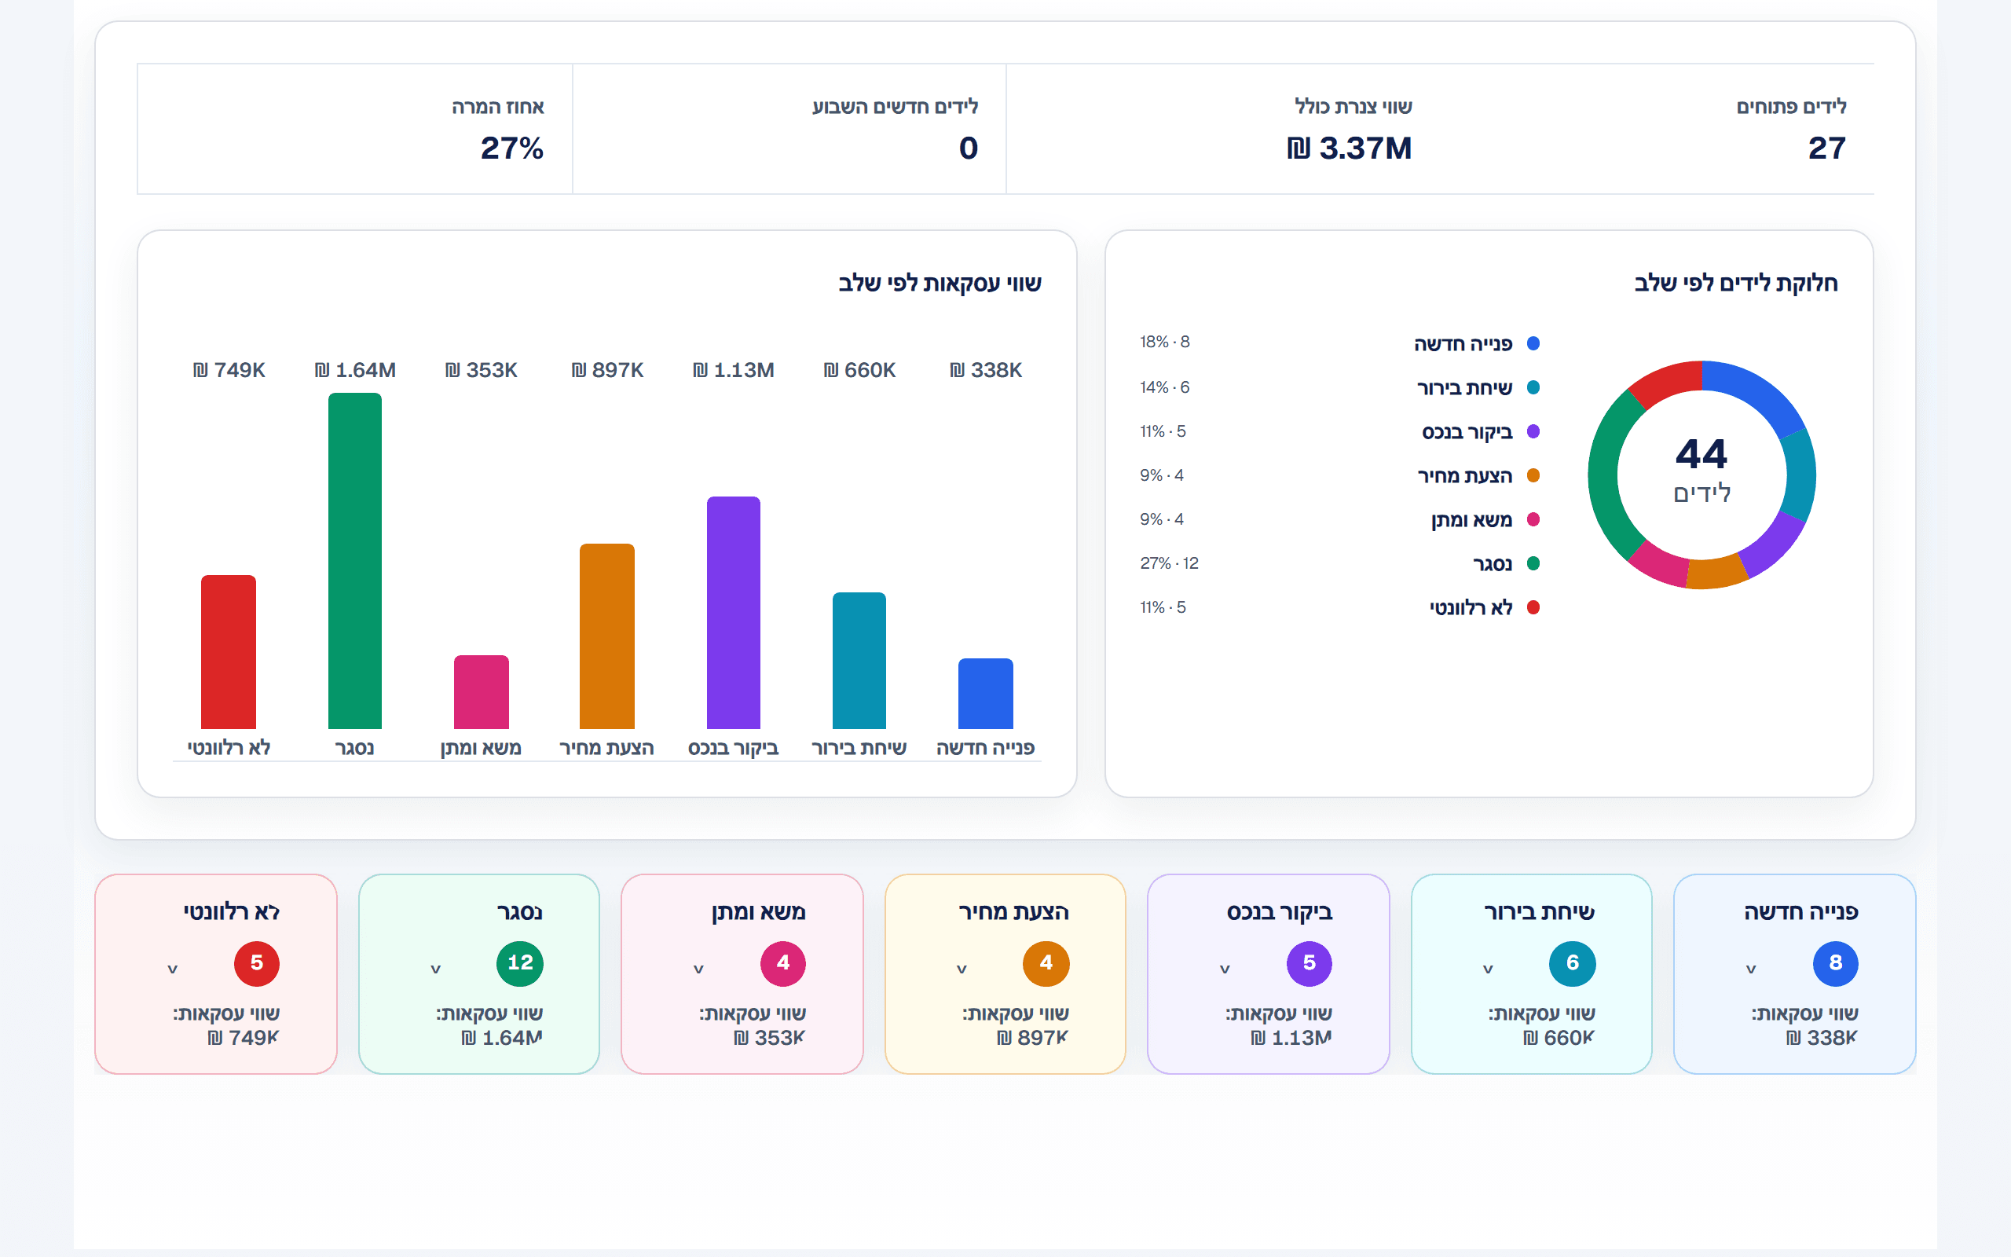
Task: Click the orange legend dot for הצעת מחיר
Action: 1534,475
